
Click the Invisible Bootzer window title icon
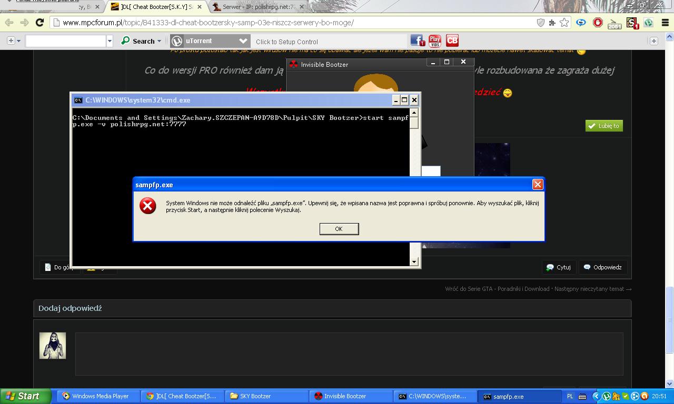click(293, 64)
